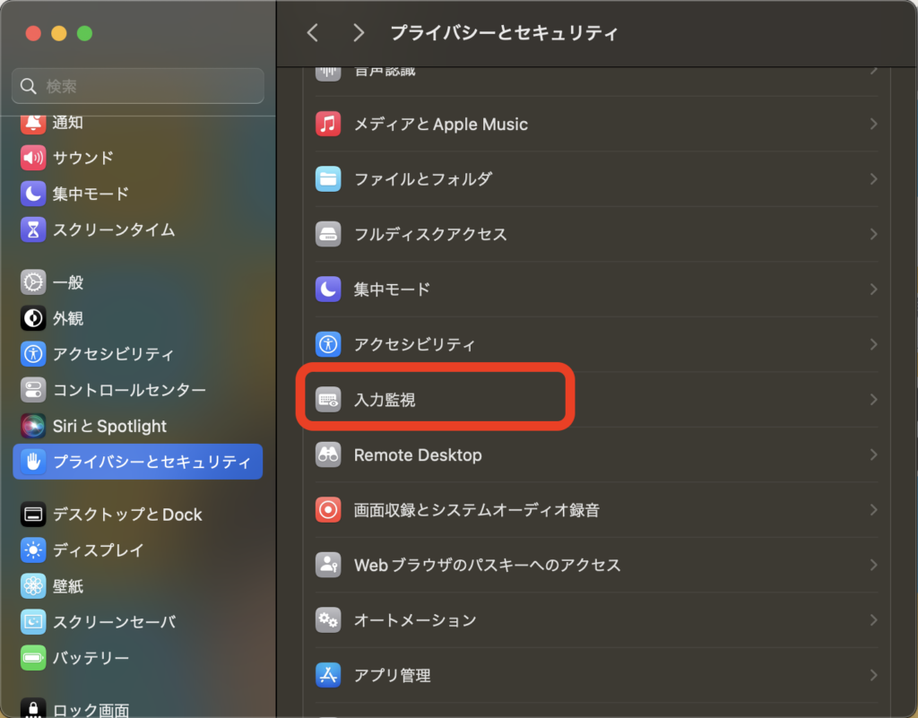Click the Remote Desktop binoculars icon
Screen dimensions: 918x718
[x=328, y=454]
